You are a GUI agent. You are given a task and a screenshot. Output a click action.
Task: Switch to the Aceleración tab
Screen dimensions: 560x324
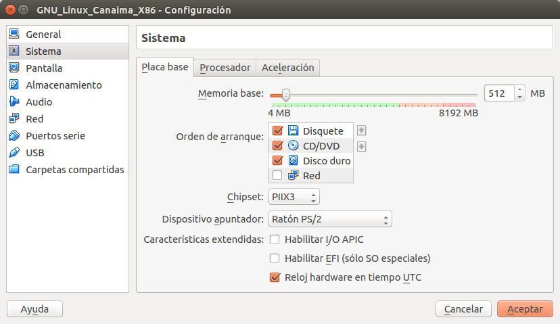287,68
